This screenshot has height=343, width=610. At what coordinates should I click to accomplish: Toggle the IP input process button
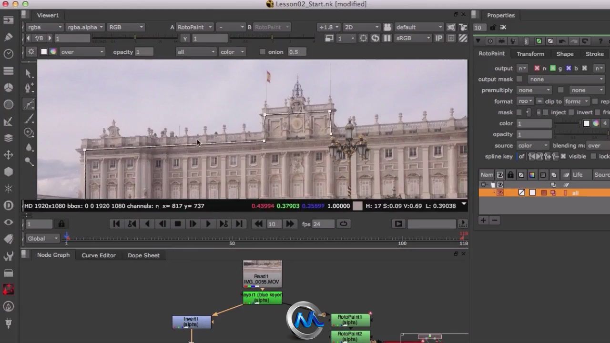439,38
